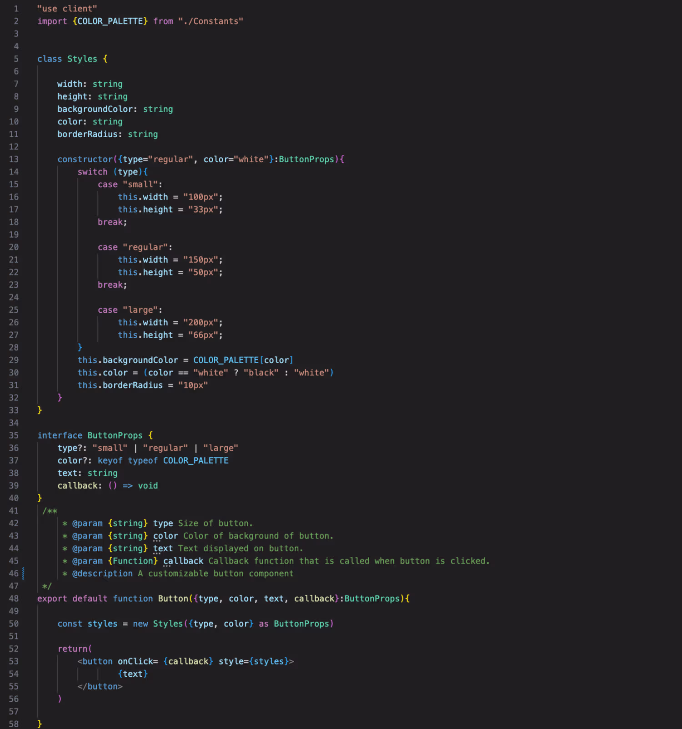Click the text: string property in the interface

click(x=87, y=473)
